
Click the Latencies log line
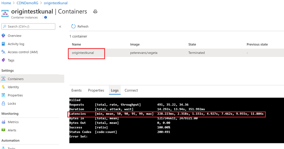167,114
